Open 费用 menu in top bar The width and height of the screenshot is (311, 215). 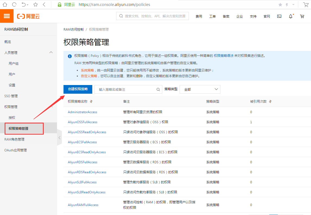click(199, 16)
